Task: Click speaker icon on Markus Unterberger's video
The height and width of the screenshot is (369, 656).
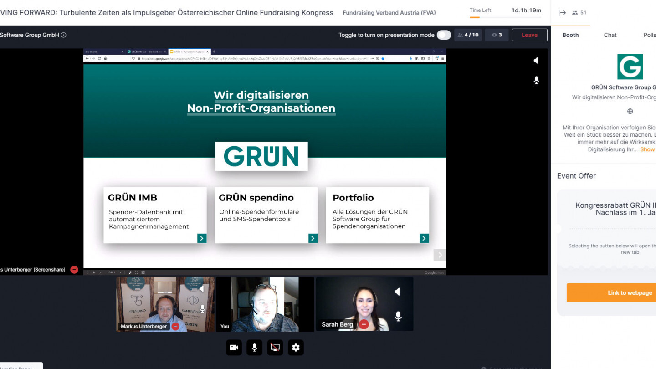Action: tap(201, 288)
